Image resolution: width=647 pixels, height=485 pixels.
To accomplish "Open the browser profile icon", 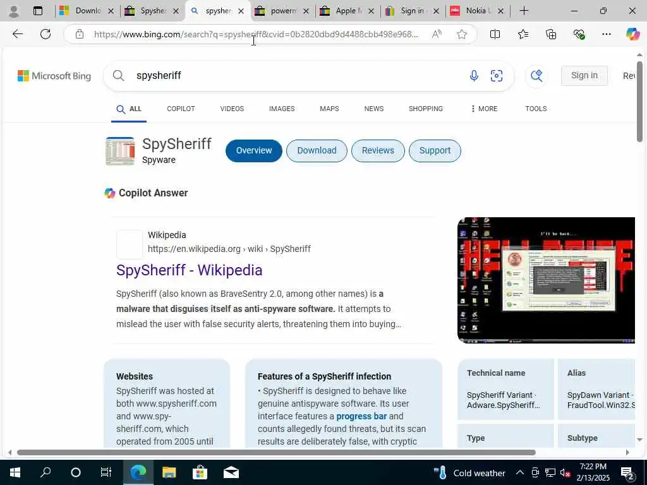I will pyautogui.click(x=14, y=11).
